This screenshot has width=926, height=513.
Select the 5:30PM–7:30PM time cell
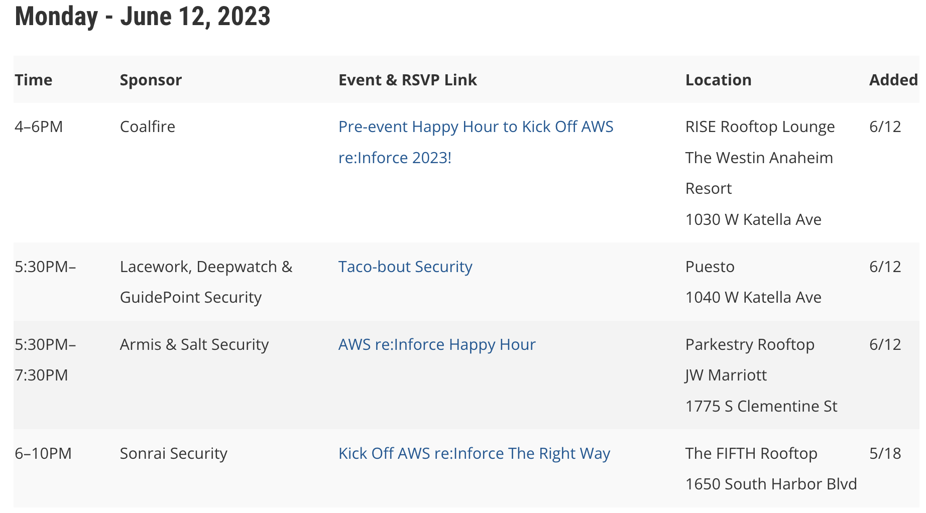46,359
